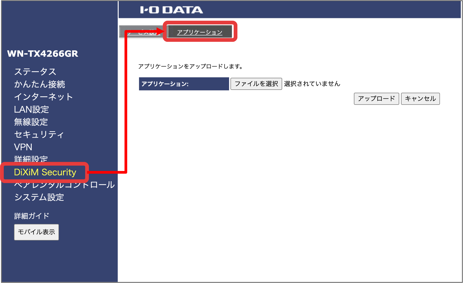This screenshot has height=283, width=463.
Task: Open the 詳細ガイド link
Action: (32, 216)
